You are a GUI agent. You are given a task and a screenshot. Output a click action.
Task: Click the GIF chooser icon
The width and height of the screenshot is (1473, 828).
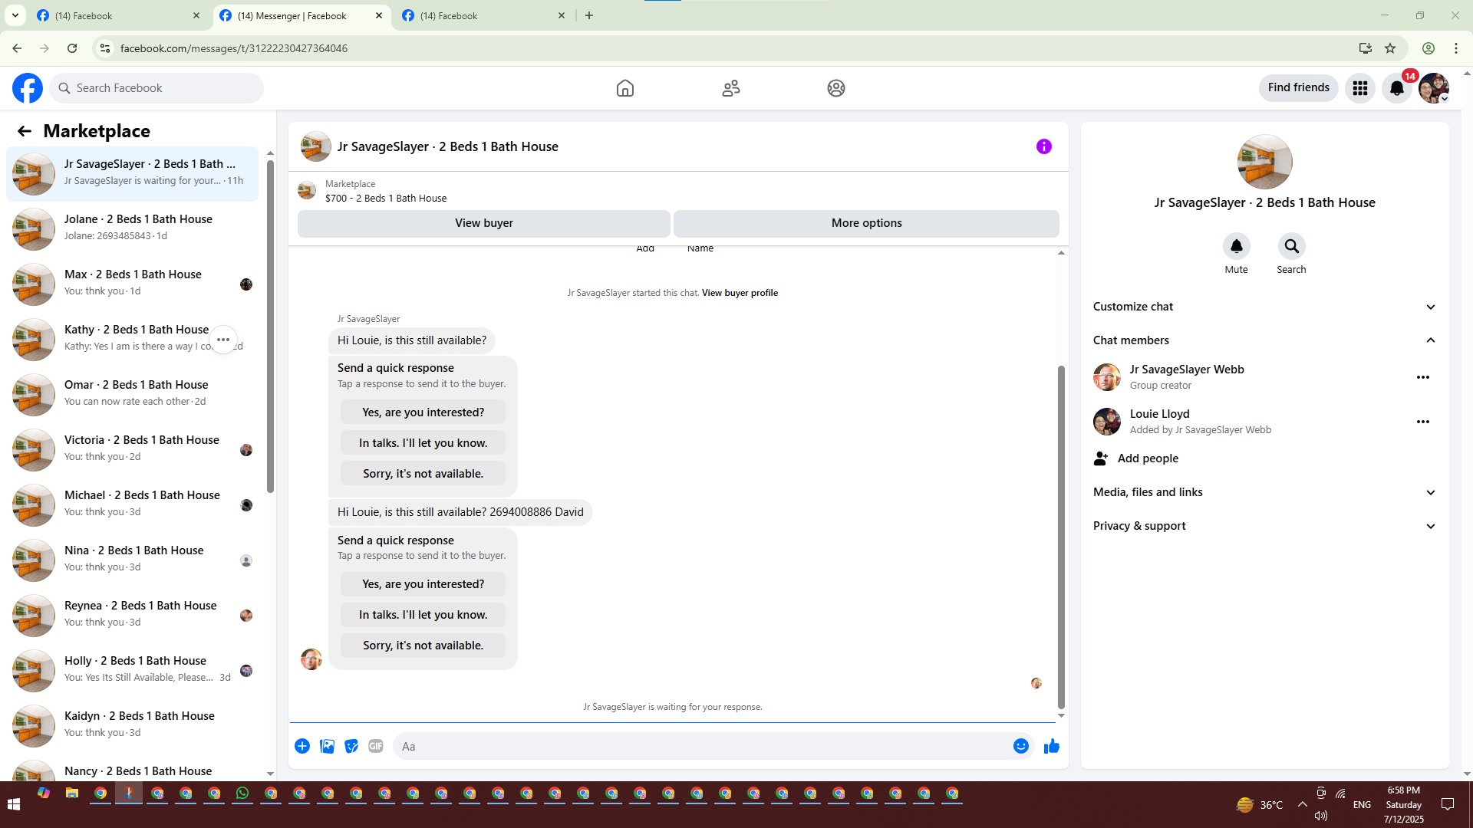click(x=375, y=746)
